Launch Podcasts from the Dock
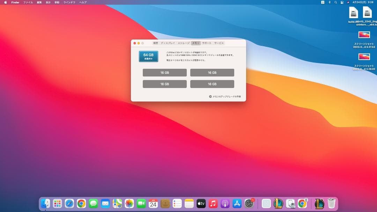 (224, 203)
